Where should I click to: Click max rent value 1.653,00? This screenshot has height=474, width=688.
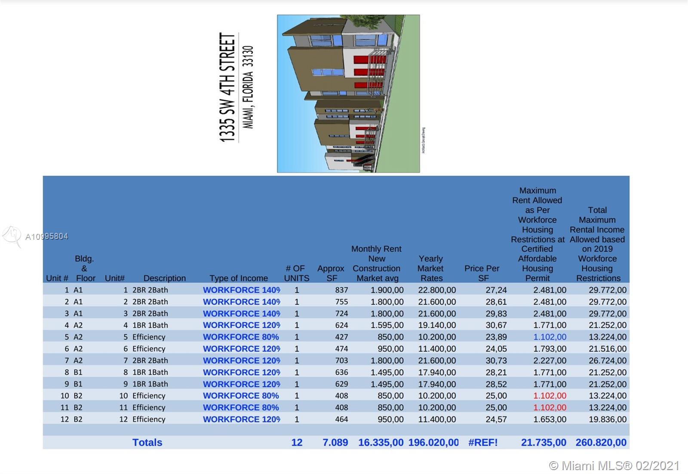pyautogui.click(x=550, y=419)
